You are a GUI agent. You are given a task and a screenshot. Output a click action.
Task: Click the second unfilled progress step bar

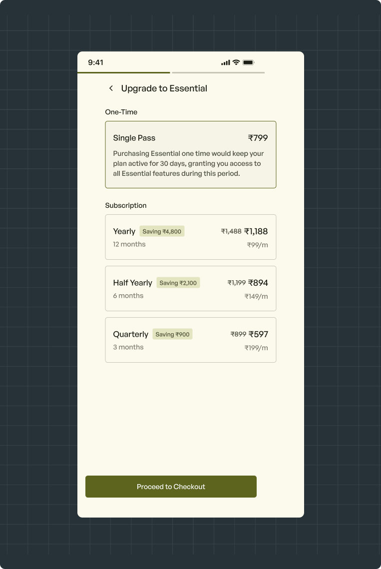pos(218,72)
